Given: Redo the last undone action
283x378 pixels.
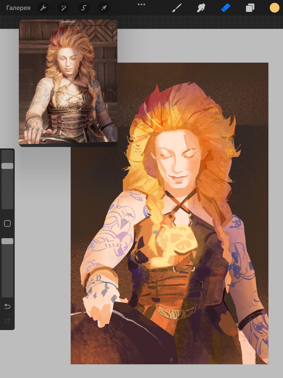Looking at the screenshot, I should [7, 321].
